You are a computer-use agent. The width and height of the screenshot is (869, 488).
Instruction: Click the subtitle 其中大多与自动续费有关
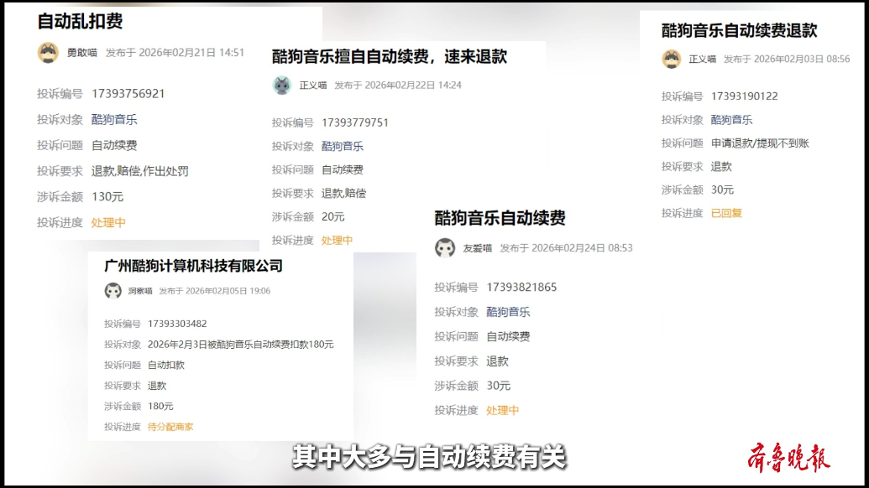(x=429, y=458)
